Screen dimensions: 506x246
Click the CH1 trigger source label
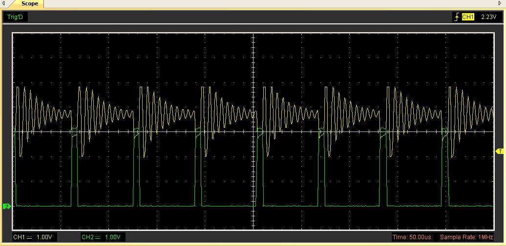click(468, 17)
